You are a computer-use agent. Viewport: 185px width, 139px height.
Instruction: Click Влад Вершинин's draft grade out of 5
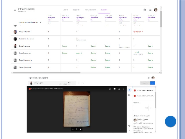point(79,53)
